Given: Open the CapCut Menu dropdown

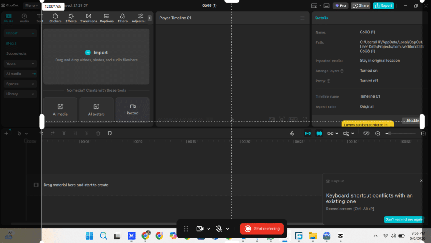Looking at the screenshot, I should point(31,5).
